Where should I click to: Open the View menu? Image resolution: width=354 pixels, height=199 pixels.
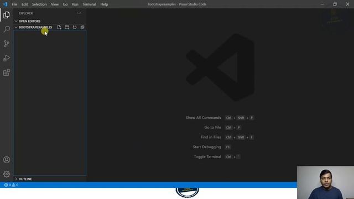click(55, 4)
